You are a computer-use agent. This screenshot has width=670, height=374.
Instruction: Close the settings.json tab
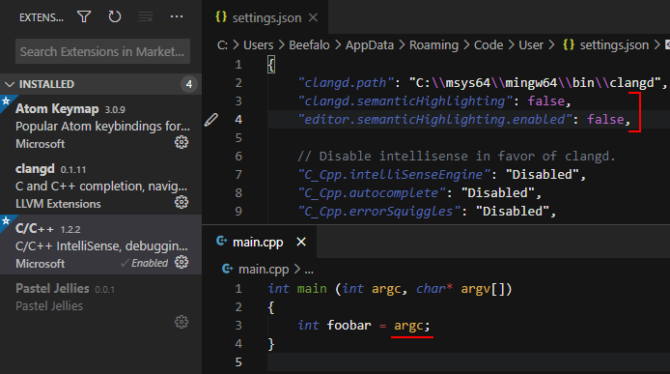(x=313, y=17)
